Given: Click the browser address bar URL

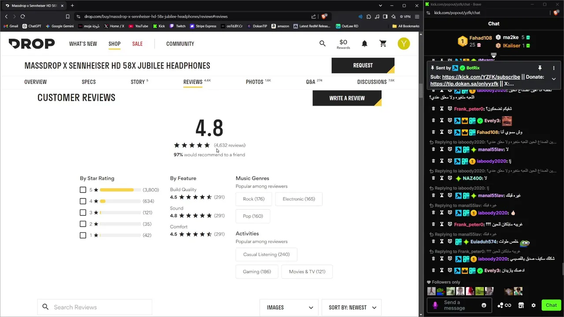Looking at the screenshot, I should (156, 16).
